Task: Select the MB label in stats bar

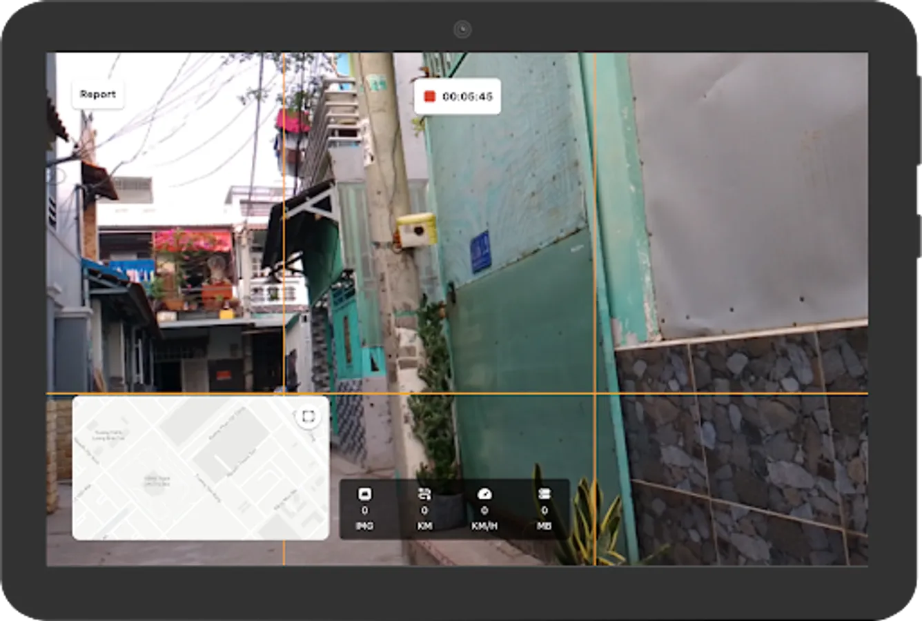Action: (x=545, y=526)
